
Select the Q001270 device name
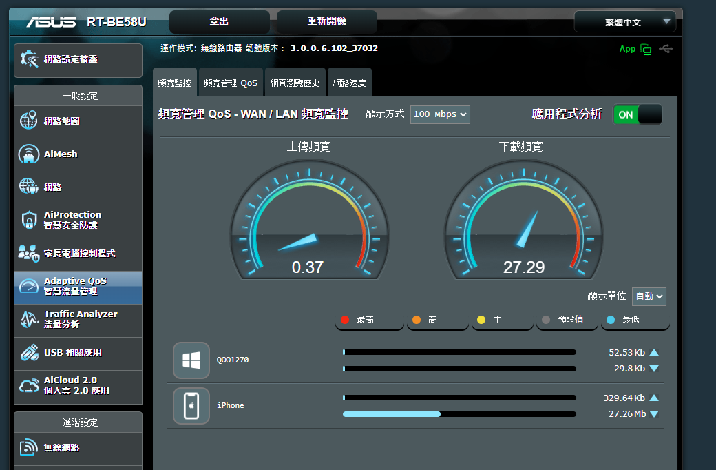point(233,360)
